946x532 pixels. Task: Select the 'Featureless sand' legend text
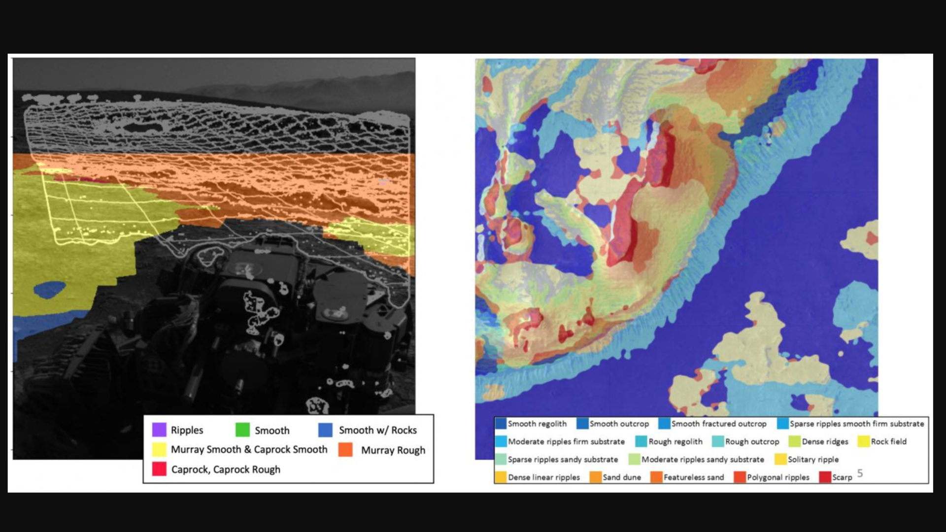click(x=694, y=477)
